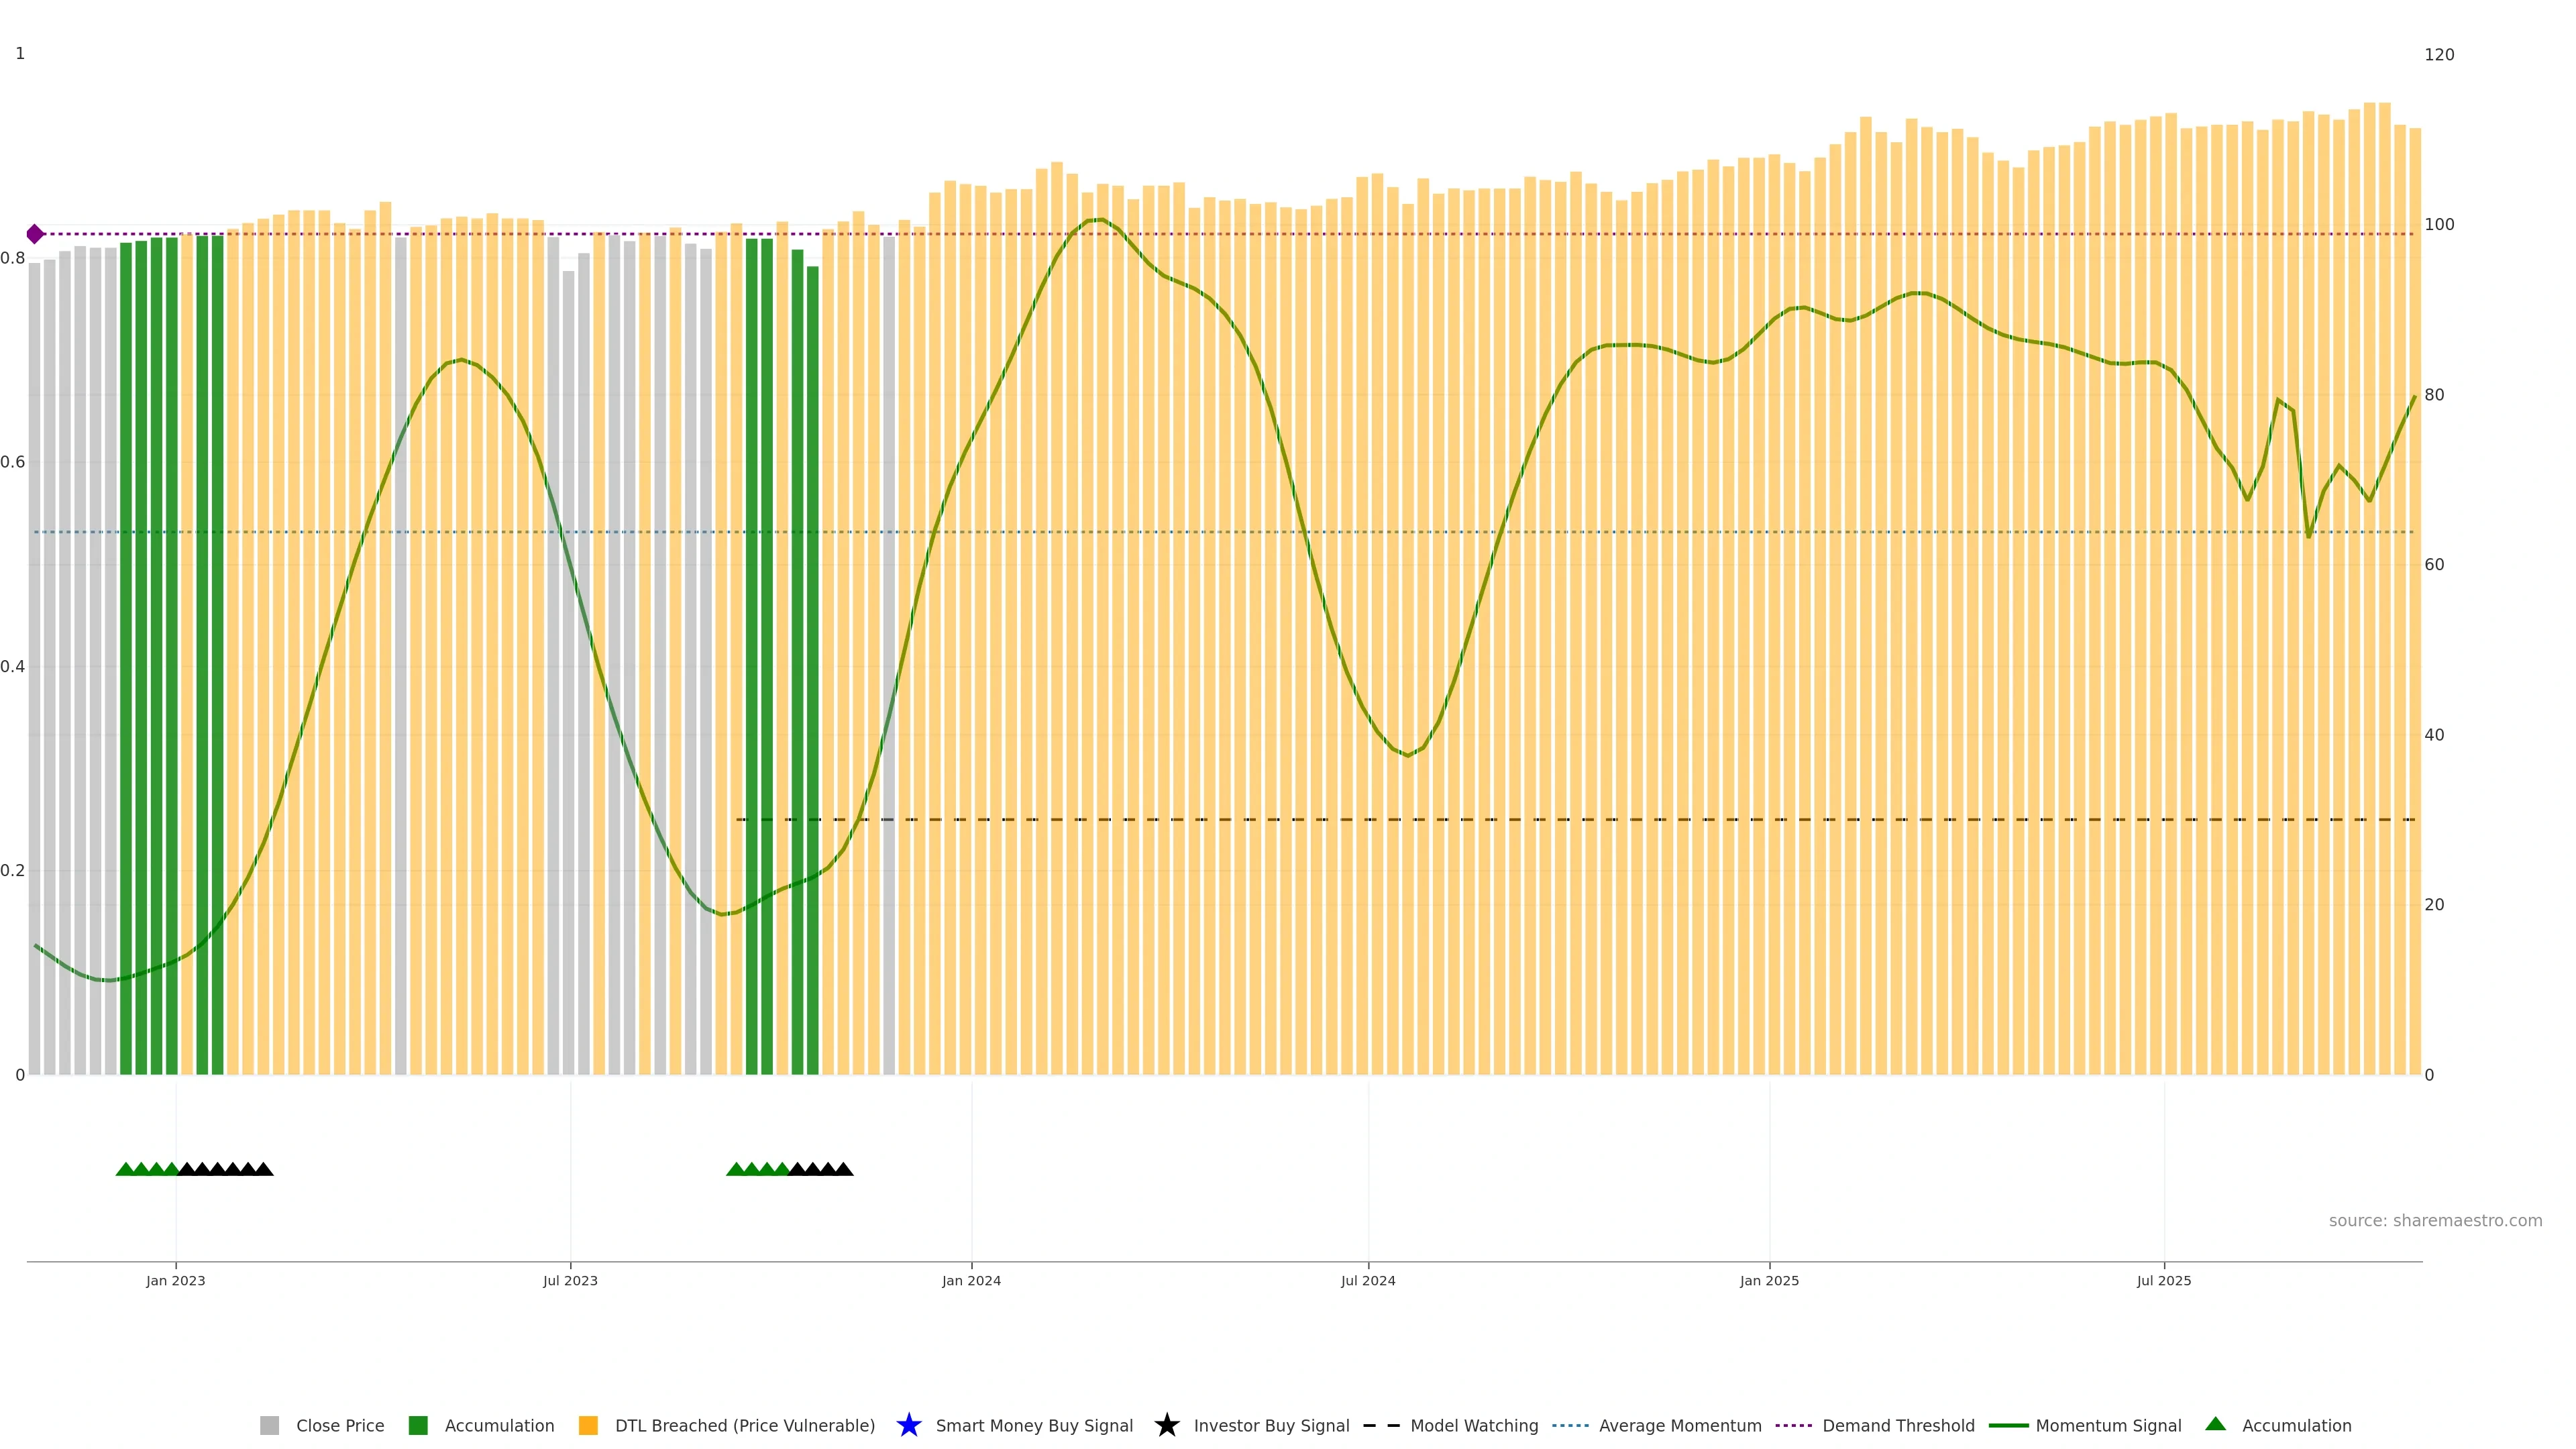This screenshot has width=2576, height=1449.
Task: Click the green Accumulation triangle legend icon
Action: [2215, 1424]
